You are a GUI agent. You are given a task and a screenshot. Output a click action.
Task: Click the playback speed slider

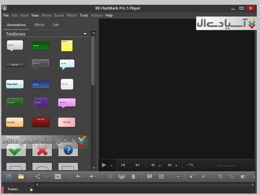226,165
